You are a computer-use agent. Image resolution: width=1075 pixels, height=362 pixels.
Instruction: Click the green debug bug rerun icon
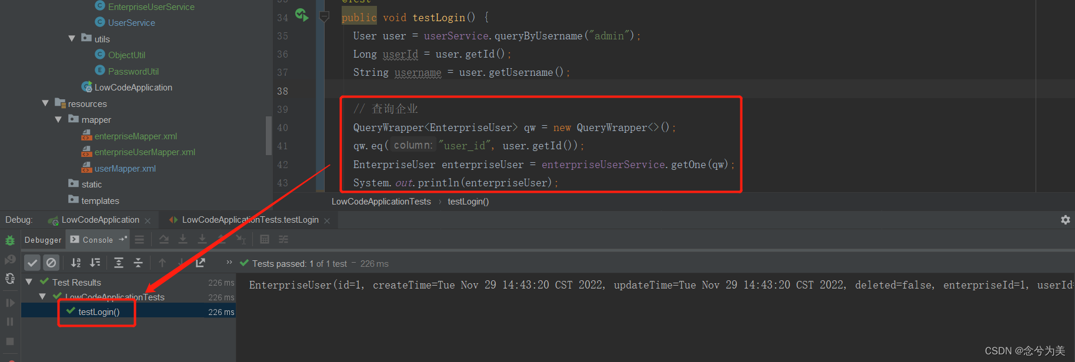point(10,240)
